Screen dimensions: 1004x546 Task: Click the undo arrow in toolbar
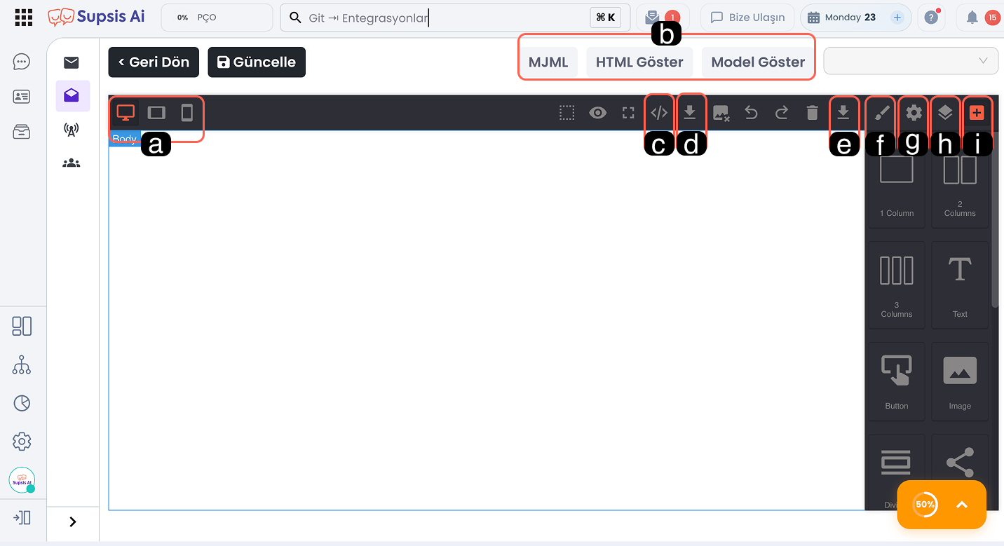pyautogui.click(x=751, y=113)
